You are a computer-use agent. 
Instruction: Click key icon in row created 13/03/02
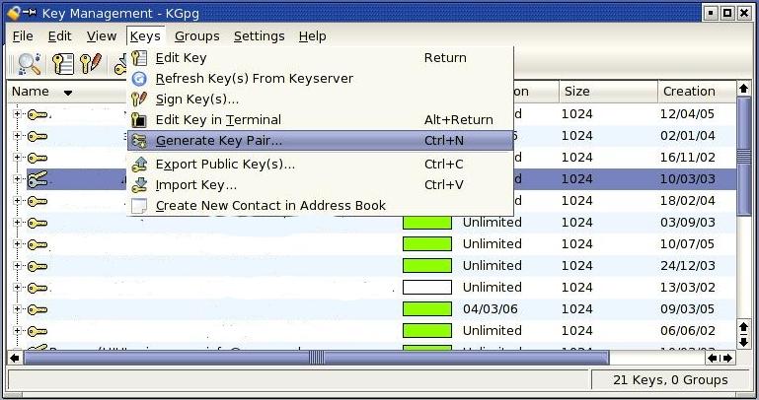click(38, 288)
